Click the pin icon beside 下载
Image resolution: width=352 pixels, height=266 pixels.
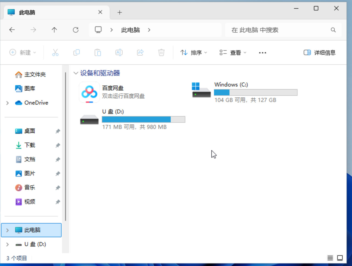click(x=58, y=145)
